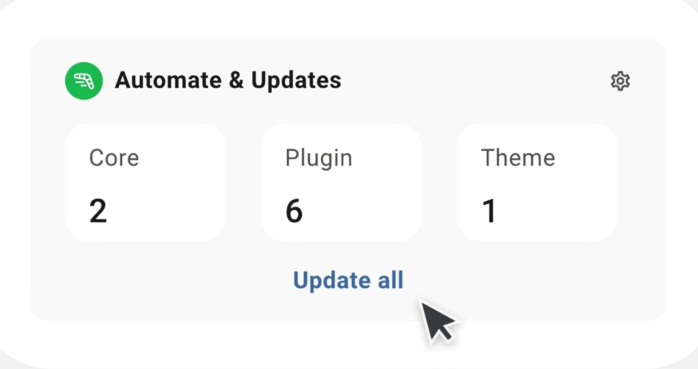Screen dimensions: 698x369
Task: Click the center of the gear cog
Action: pos(620,81)
